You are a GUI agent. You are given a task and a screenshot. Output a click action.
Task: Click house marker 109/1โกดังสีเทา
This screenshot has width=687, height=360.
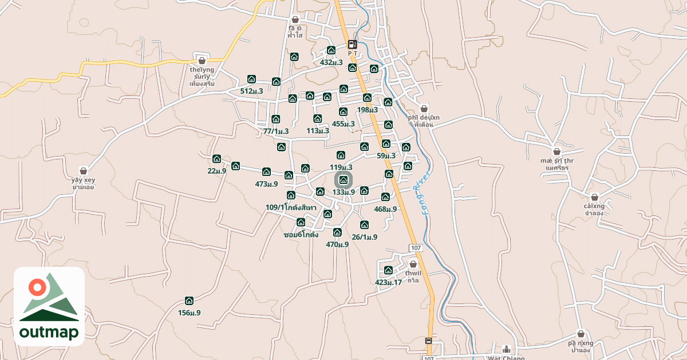click(x=291, y=195)
